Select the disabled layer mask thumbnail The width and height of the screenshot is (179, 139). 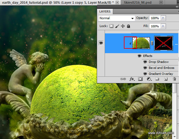click(164, 43)
